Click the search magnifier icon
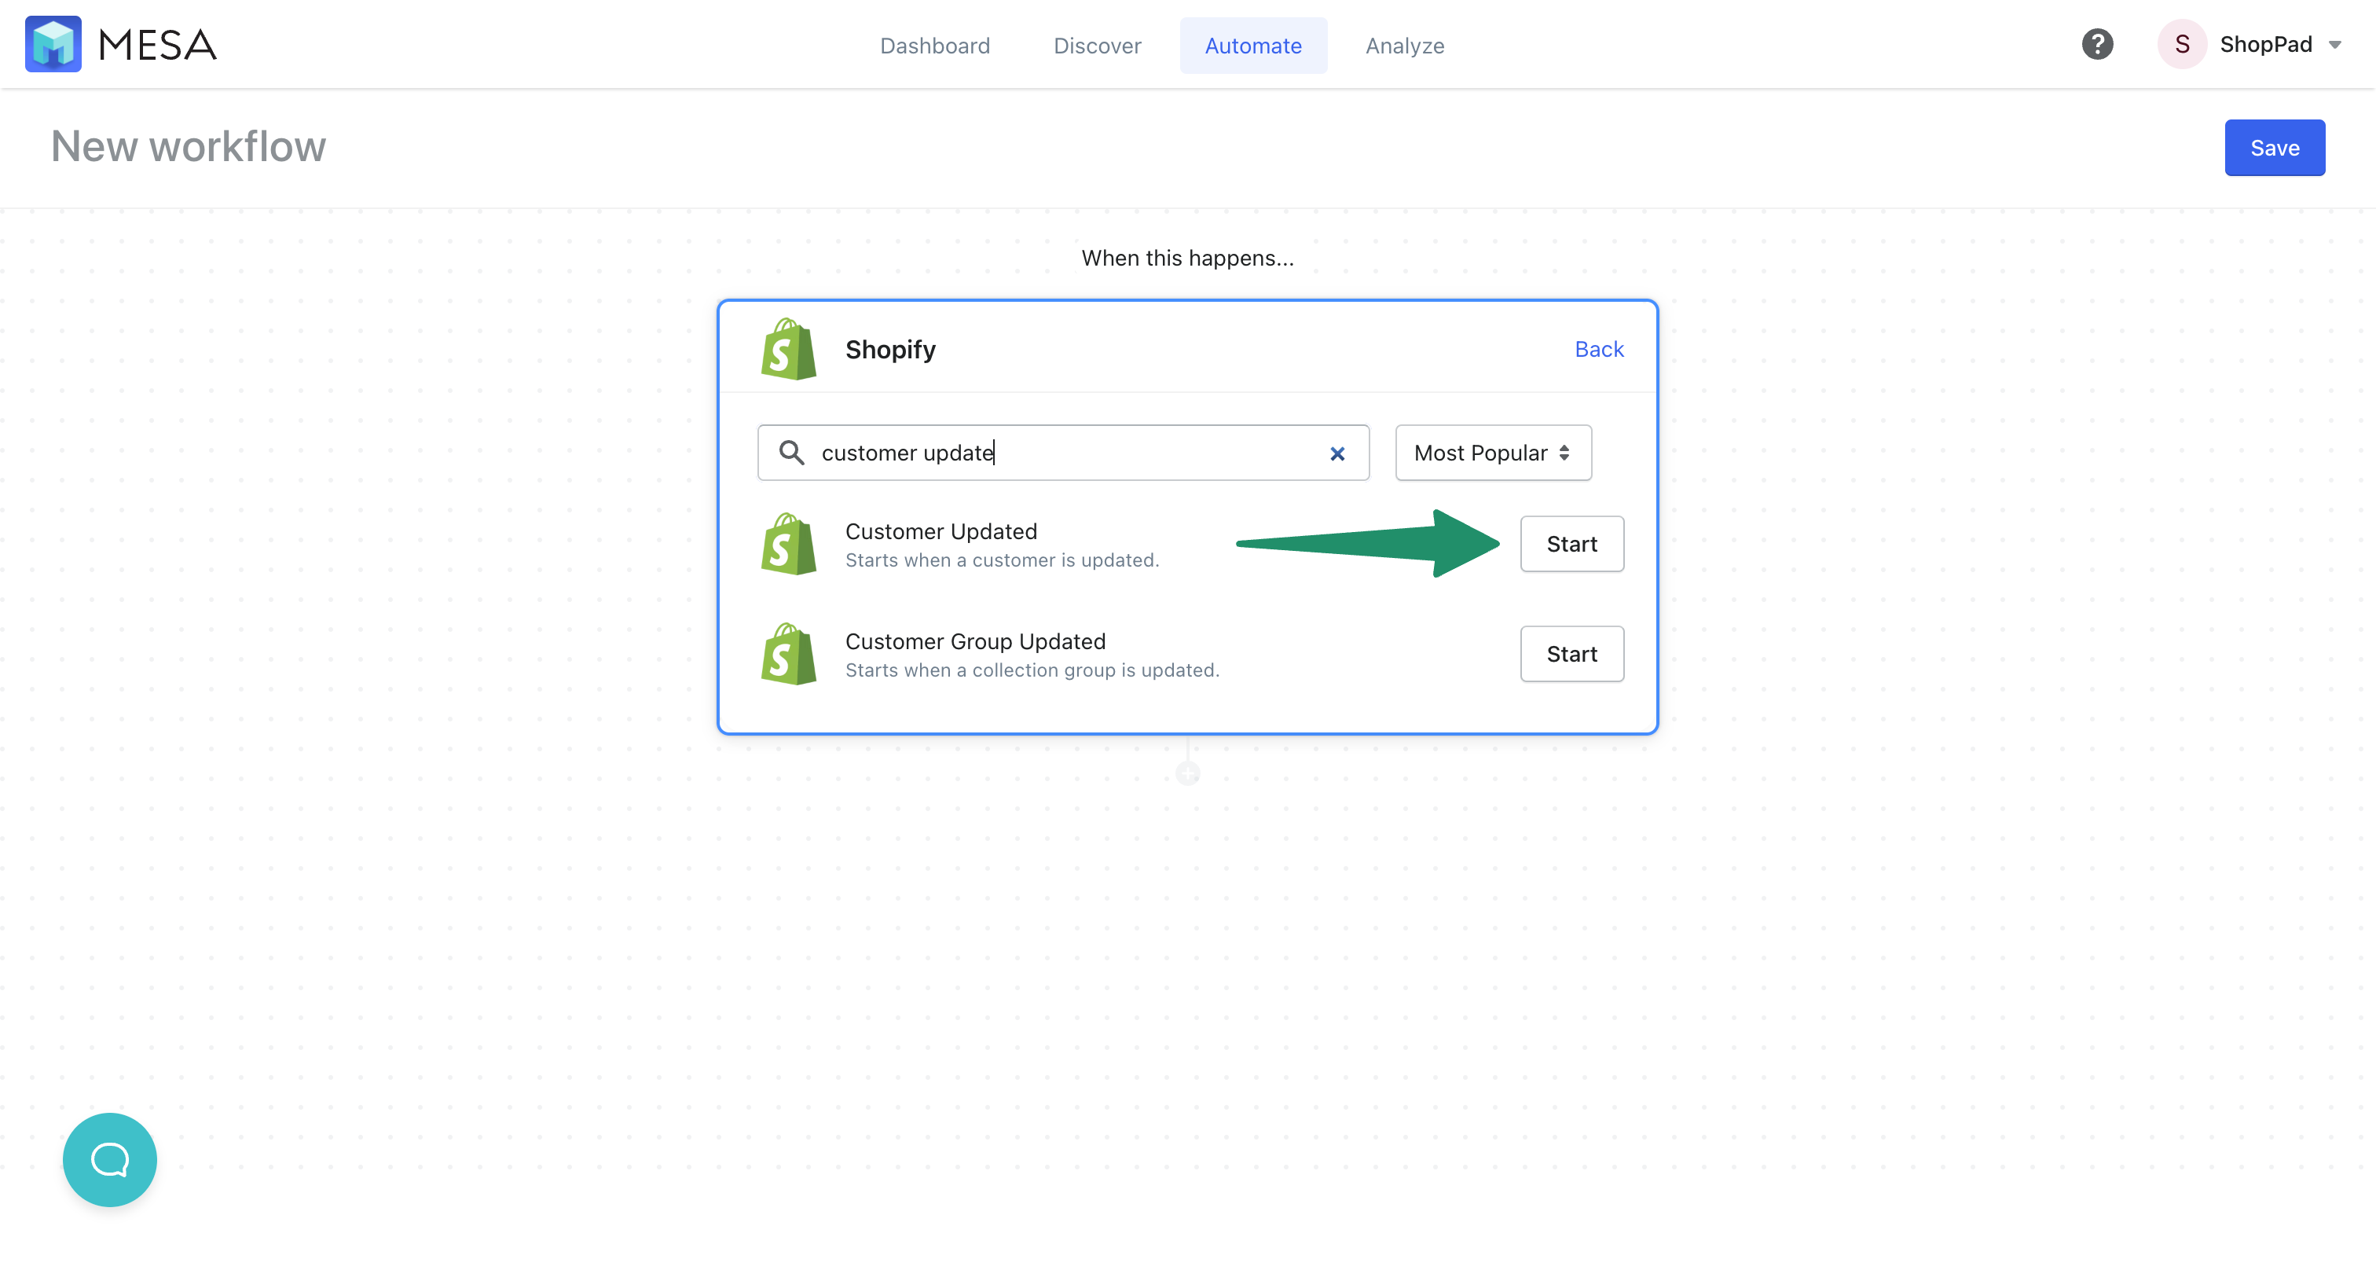This screenshot has width=2376, height=1270. click(791, 452)
